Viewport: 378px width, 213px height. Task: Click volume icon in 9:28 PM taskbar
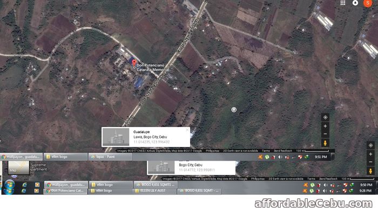[x=325, y=191]
